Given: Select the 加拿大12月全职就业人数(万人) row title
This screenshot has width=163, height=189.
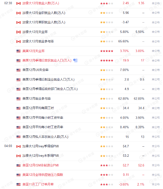Looking at the screenshot, I should click(x=44, y=12).
